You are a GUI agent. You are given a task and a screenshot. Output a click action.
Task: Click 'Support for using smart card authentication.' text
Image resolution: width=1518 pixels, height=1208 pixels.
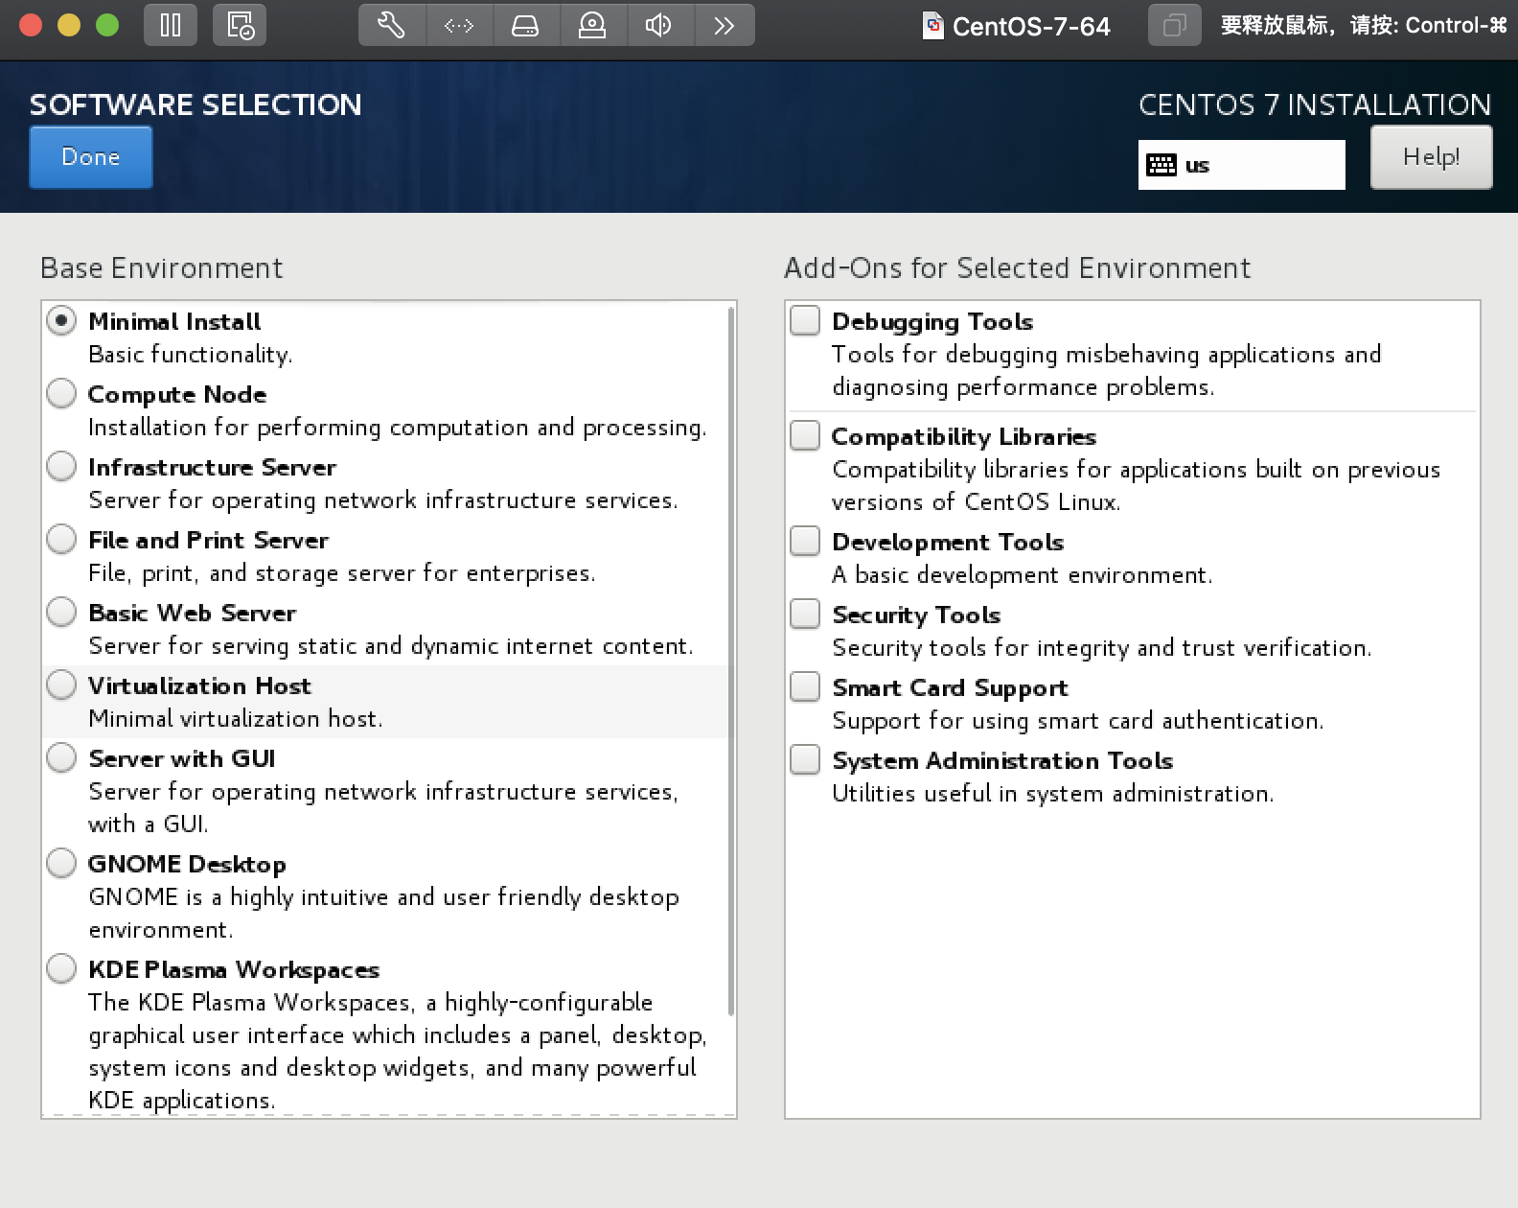pos(1078,721)
